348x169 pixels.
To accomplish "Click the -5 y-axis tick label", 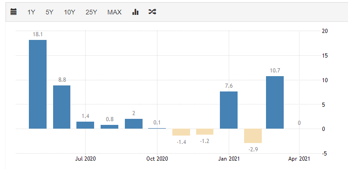I will pyautogui.click(x=325, y=153).
